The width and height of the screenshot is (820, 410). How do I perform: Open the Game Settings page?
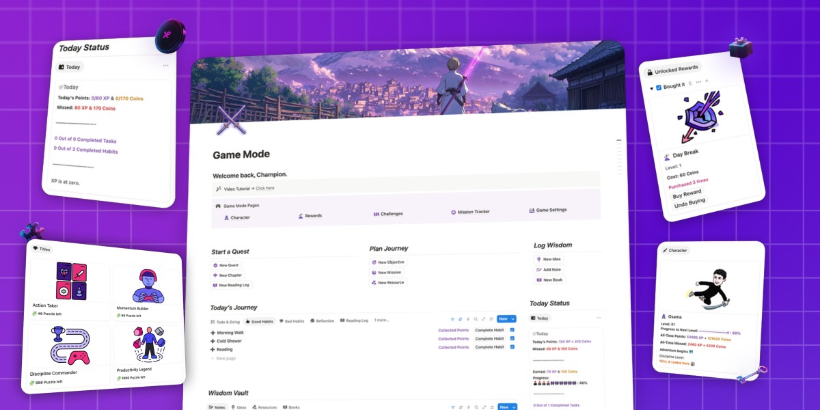click(548, 210)
